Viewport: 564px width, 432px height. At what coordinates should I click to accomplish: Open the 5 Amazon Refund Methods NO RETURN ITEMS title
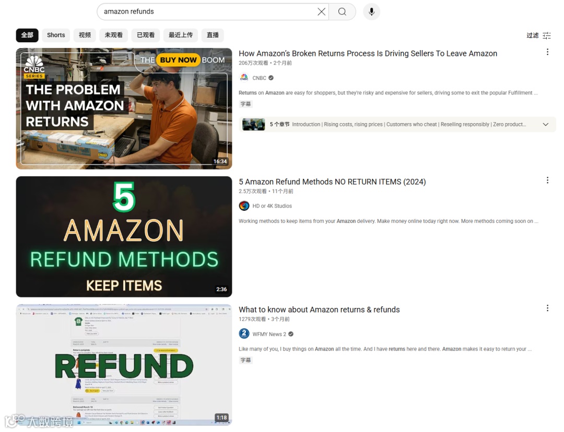(x=332, y=182)
